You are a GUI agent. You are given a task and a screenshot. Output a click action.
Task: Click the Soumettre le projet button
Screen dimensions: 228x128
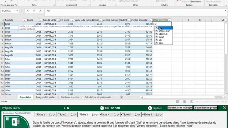206,108
